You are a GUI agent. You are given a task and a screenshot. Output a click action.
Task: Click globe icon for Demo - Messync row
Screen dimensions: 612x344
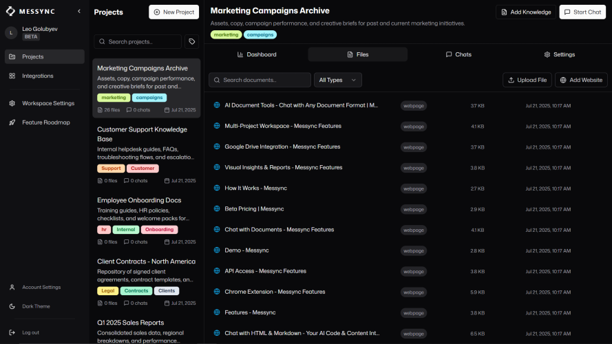point(217,250)
